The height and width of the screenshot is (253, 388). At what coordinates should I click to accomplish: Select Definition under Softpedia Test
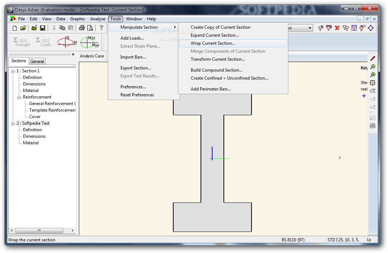coord(32,130)
